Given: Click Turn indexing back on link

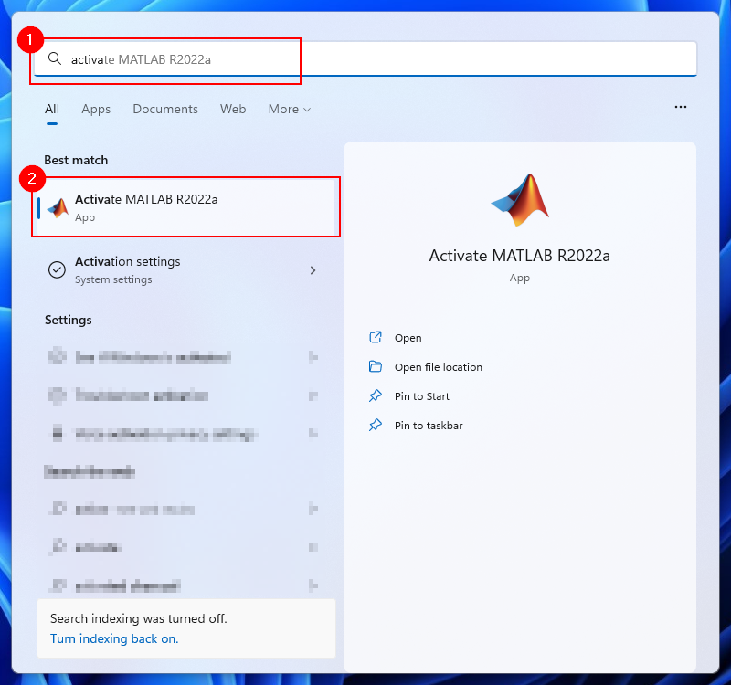Looking at the screenshot, I should pos(114,638).
